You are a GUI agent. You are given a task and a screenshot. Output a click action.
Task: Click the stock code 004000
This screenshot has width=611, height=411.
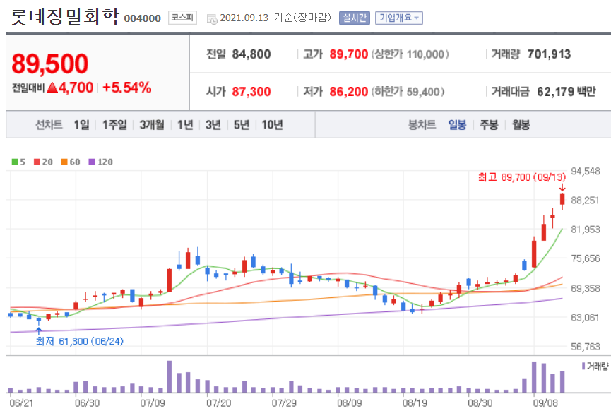click(x=142, y=18)
